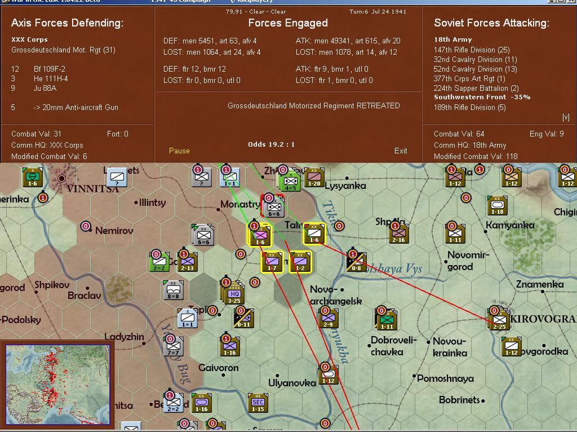The width and height of the screenshot is (577, 432).
Task: Click '20mm Anti-aircraft Gun' row
Action: (65, 108)
